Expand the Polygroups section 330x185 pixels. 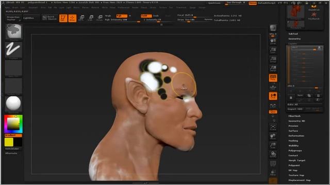(x=295, y=151)
